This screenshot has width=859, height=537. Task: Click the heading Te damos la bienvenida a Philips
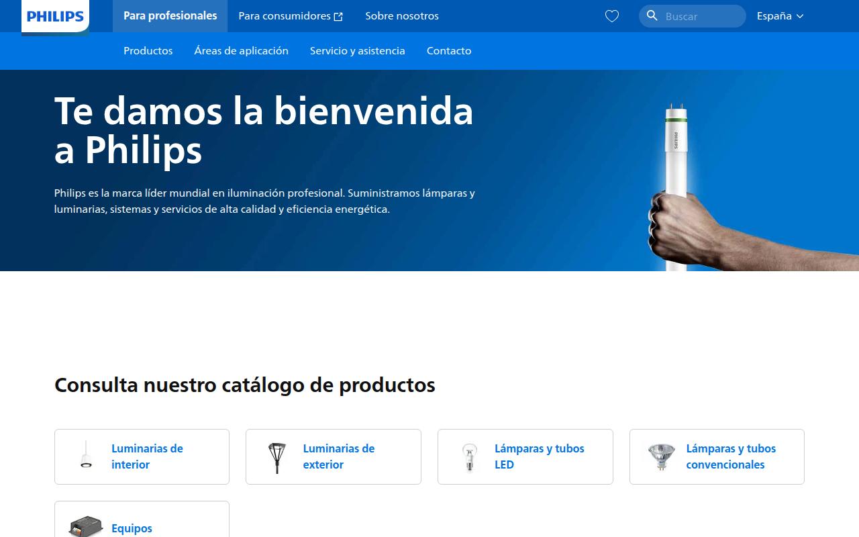(x=264, y=130)
